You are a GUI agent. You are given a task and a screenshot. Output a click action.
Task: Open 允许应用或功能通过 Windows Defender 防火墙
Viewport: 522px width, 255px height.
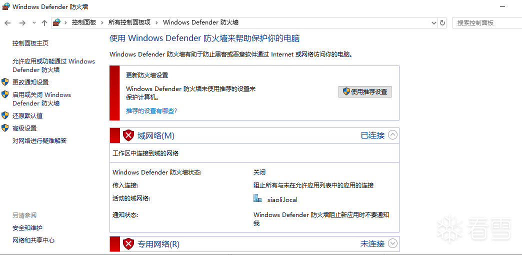tap(53, 65)
